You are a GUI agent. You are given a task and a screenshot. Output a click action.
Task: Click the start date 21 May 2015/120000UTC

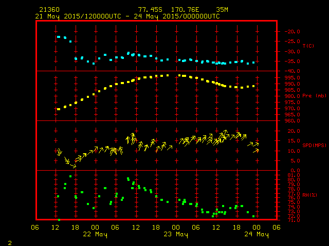78,16
